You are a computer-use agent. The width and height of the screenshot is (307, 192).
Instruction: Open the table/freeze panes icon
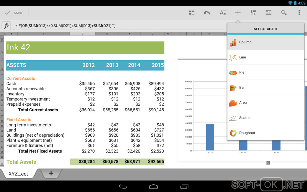tap(268, 13)
